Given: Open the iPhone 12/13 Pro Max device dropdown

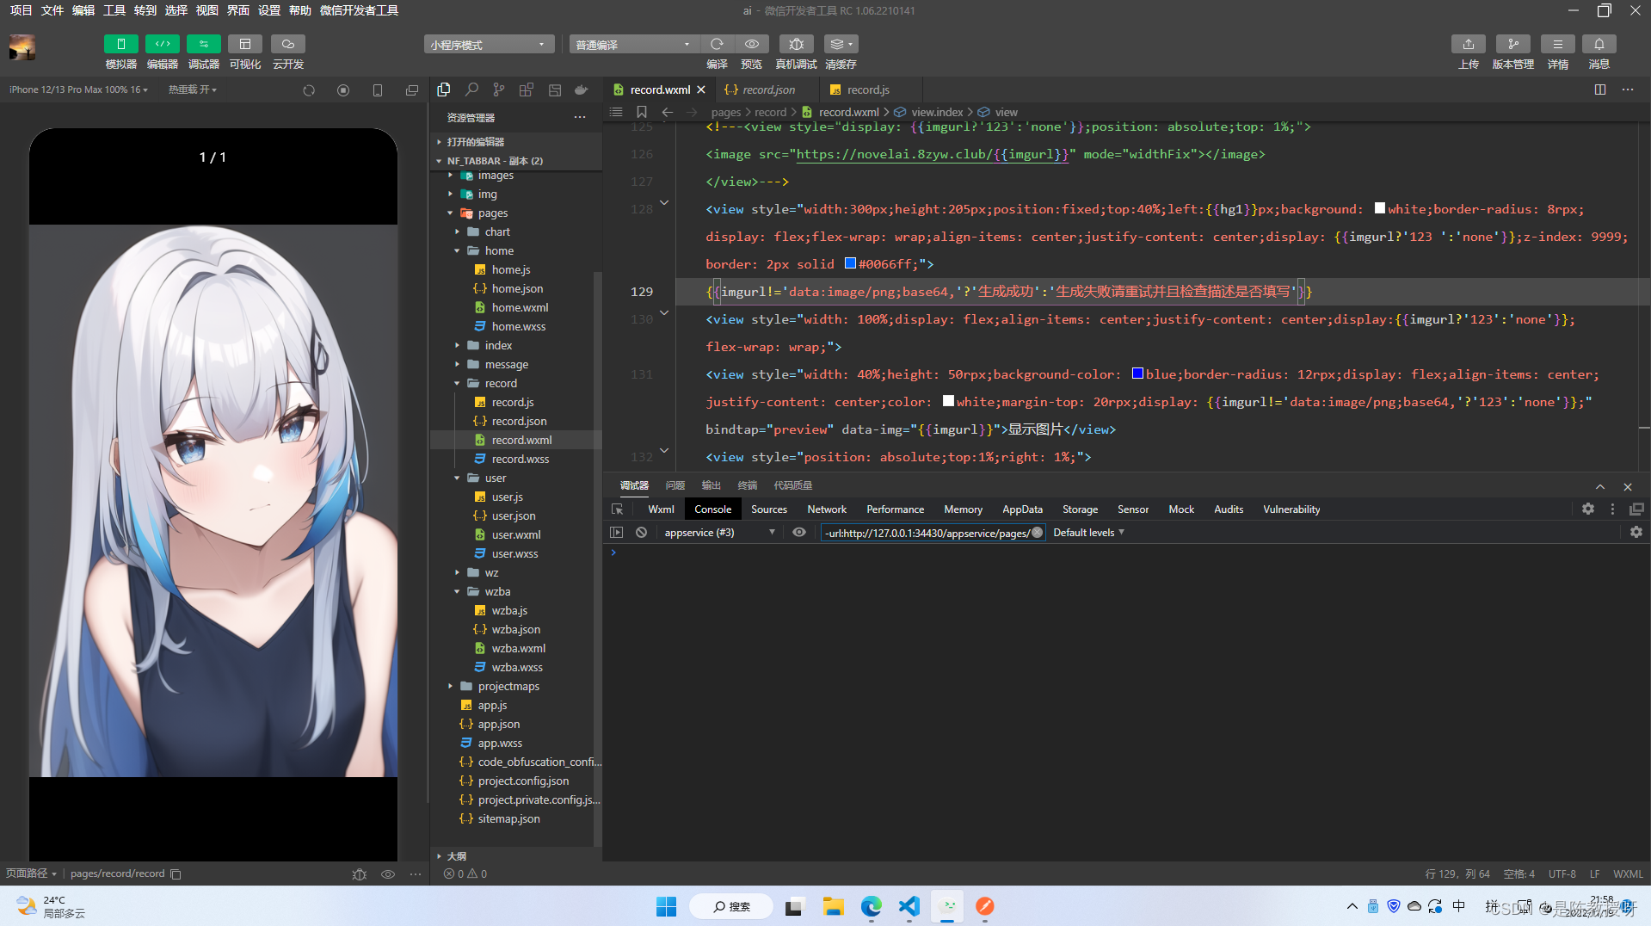Looking at the screenshot, I should tap(77, 89).
